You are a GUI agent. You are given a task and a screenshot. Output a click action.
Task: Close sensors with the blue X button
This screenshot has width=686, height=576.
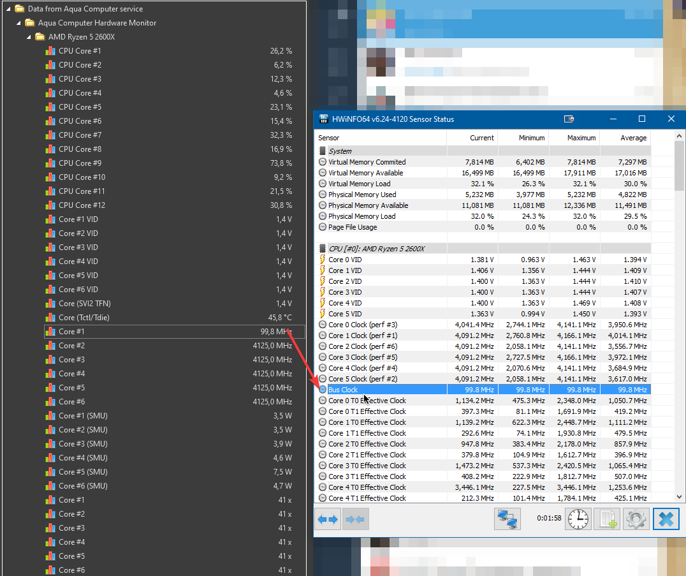click(x=665, y=520)
